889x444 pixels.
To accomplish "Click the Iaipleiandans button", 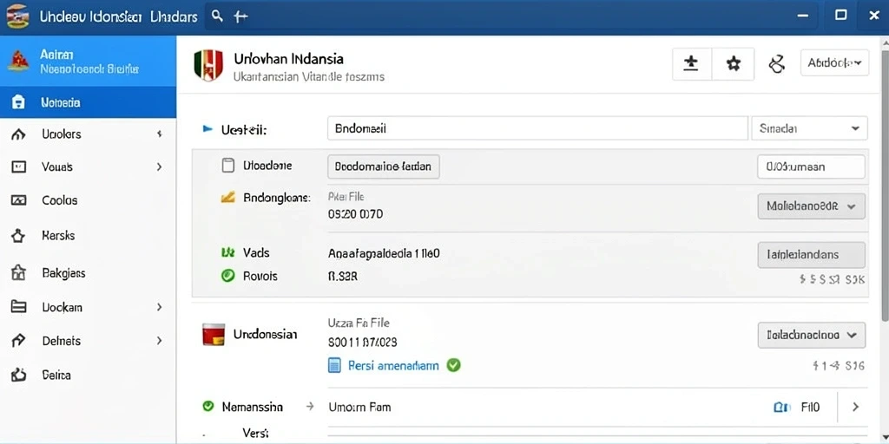I will pyautogui.click(x=812, y=255).
